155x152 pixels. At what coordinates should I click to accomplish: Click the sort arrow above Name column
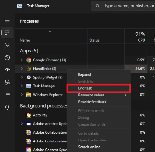point(50,32)
